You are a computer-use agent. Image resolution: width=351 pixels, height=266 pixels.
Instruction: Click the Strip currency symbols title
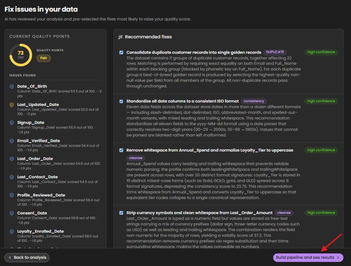click(x=199, y=213)
